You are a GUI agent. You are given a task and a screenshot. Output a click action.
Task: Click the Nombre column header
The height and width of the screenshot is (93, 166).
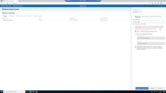pyautogui.click(x=5, y=18)
